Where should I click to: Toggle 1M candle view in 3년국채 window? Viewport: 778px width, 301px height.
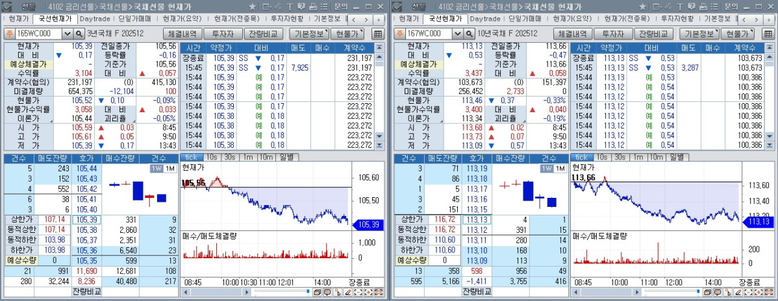[x=169, y=169]
